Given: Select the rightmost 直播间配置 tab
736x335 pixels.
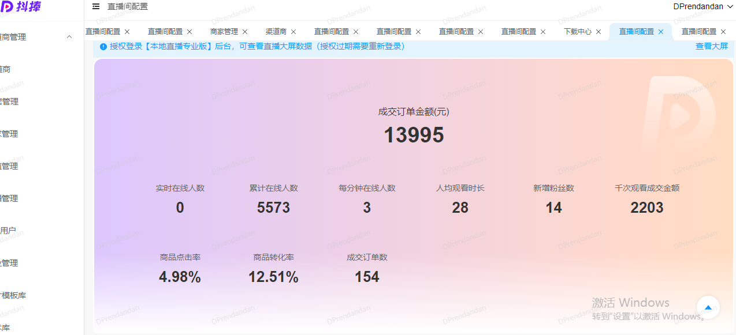Looking at the screenshot, I should (x=699, y=32).
